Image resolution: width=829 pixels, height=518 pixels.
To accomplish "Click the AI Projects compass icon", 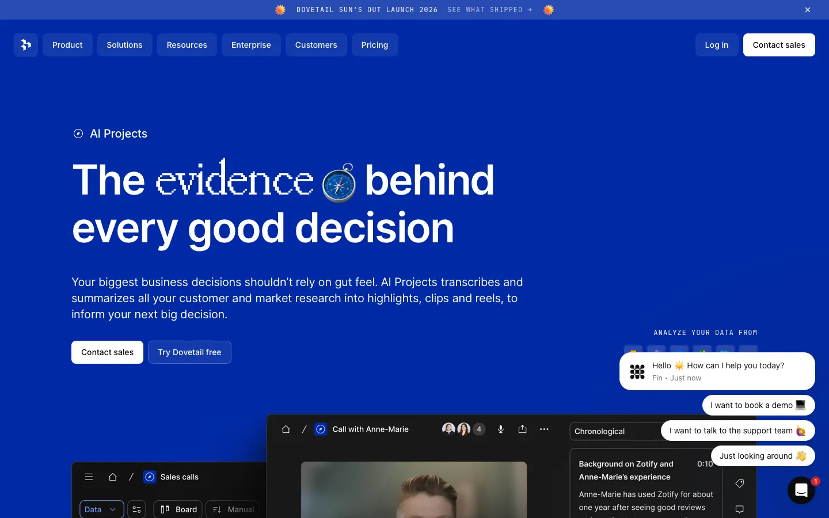I will (78, 134).
